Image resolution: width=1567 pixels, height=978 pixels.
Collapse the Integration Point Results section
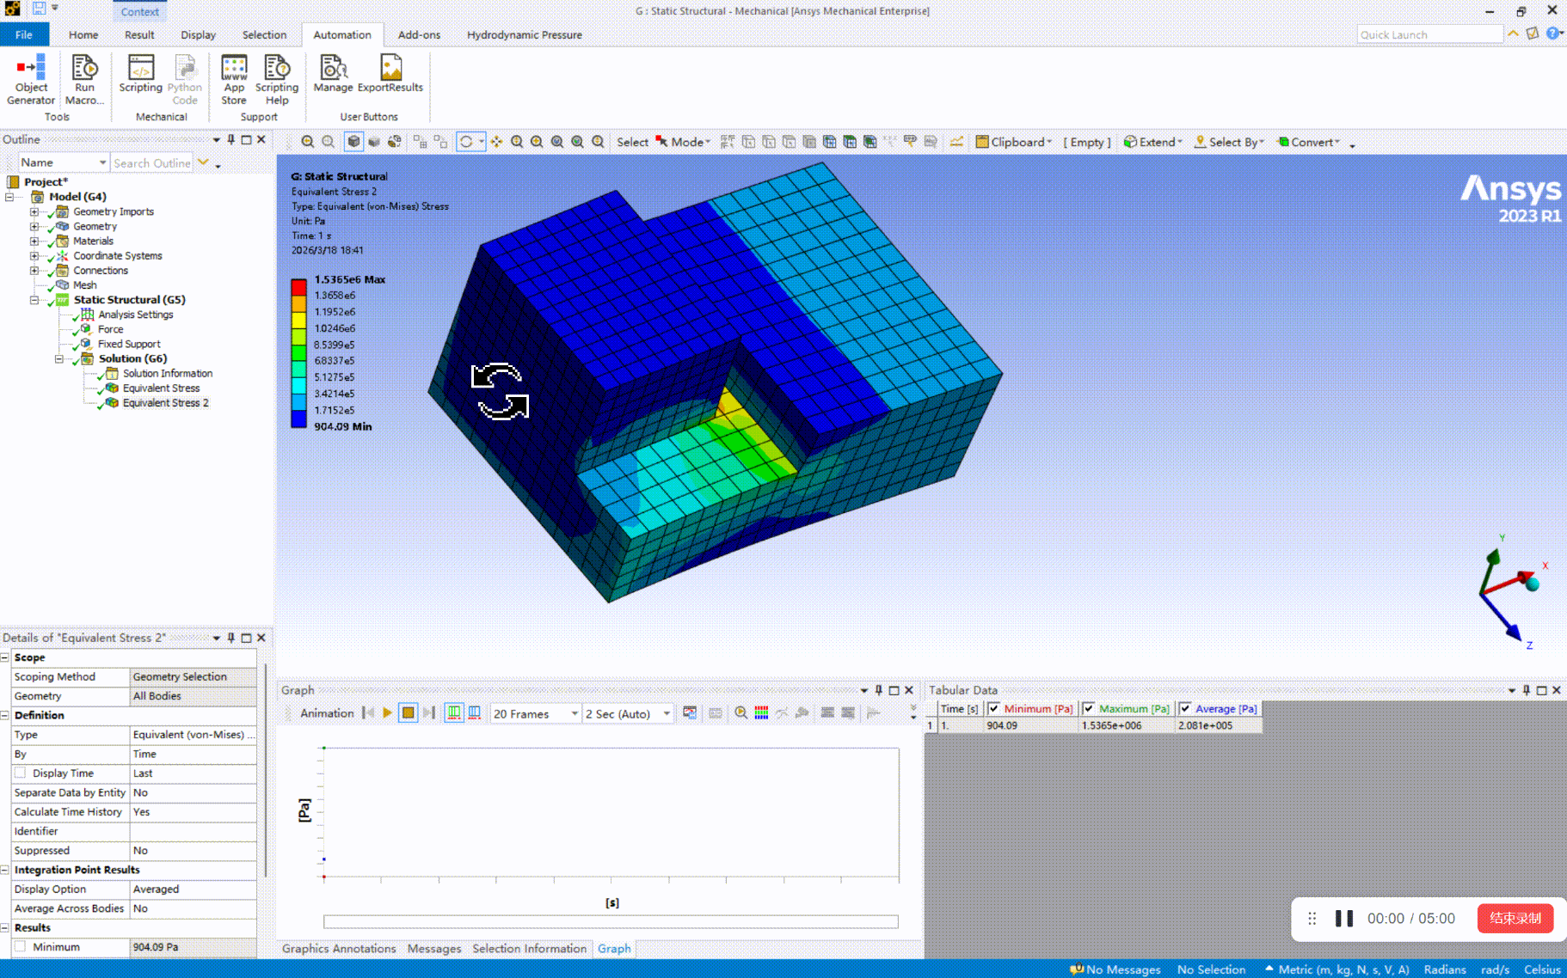[5, 870]
